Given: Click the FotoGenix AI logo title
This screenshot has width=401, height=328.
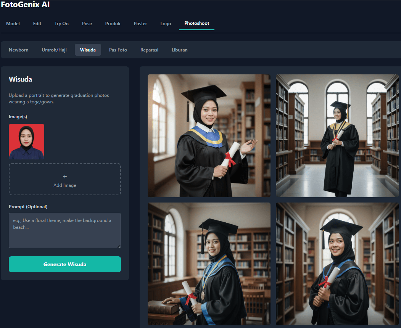Looking at the screenshot, I should click(x=25, y=5).
